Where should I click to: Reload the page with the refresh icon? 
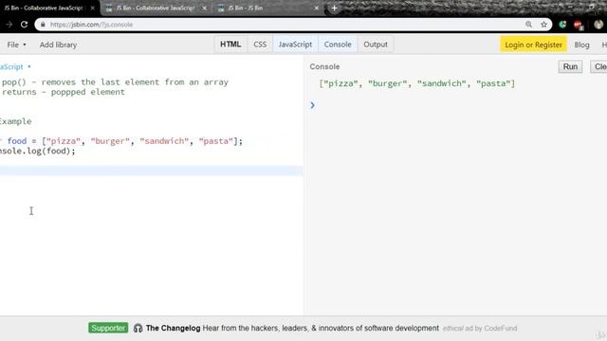[x=24, y=25]
